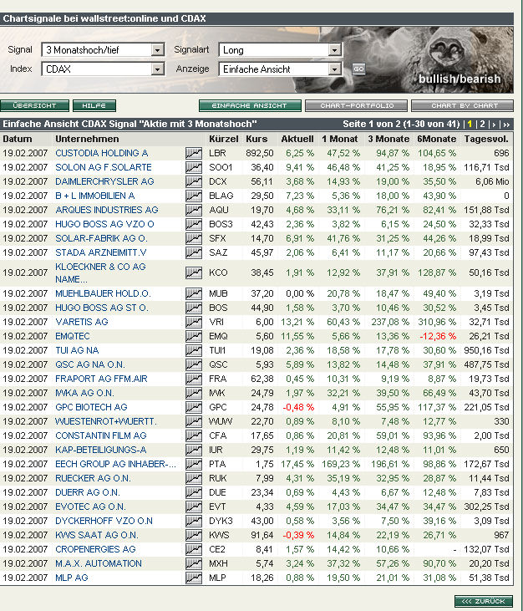Click chart icon for CONSTANTIN FILM AG
The height and width of the screenshot is (611, 523).
point(194,435)
